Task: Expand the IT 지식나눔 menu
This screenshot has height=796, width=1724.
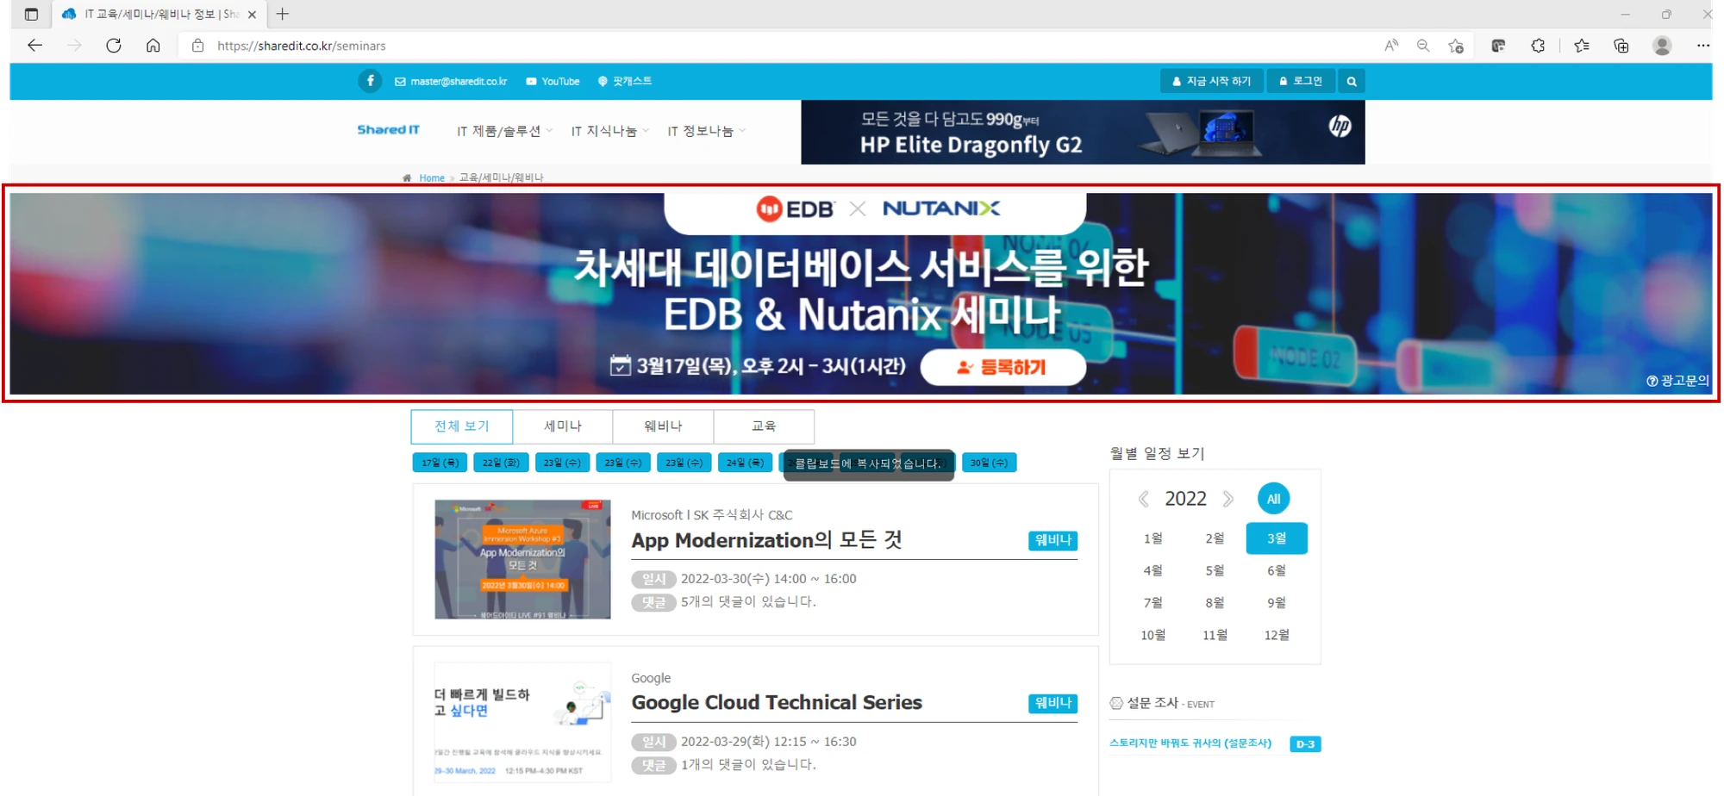Action: click(609, 131)
